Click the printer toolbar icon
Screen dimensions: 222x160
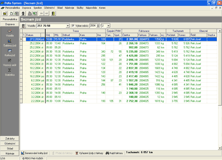point(30,14)
